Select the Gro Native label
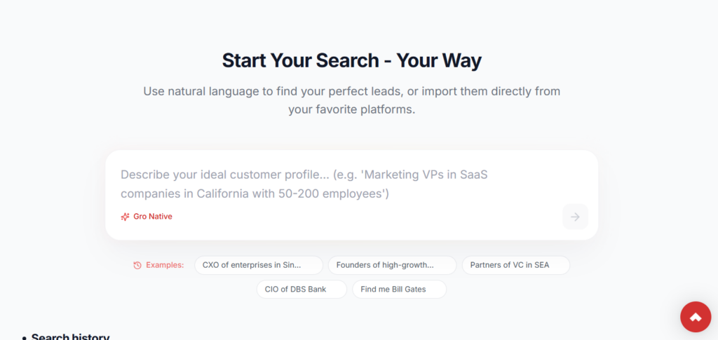 point(152,217)
